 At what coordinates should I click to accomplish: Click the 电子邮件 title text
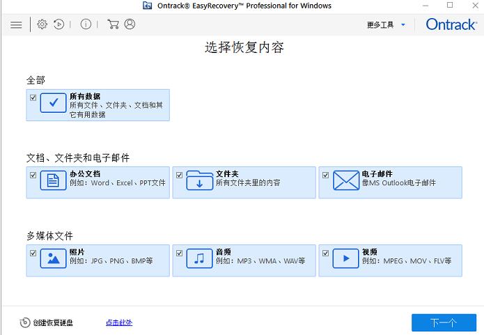(377, 173)
